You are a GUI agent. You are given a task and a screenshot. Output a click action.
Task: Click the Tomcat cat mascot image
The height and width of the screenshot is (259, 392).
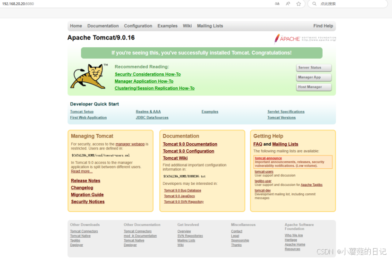coord(88,76)
